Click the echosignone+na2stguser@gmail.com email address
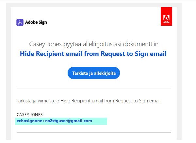Image resolution: width=196 pixels, height=143 pixels. [54, 121]
